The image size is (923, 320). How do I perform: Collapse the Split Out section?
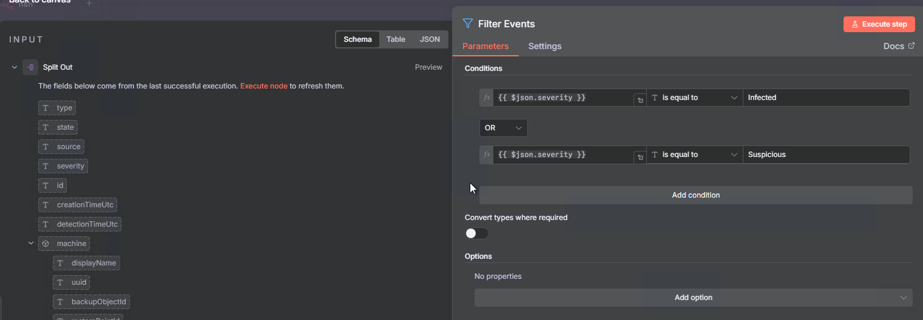(x=15, y=67)
